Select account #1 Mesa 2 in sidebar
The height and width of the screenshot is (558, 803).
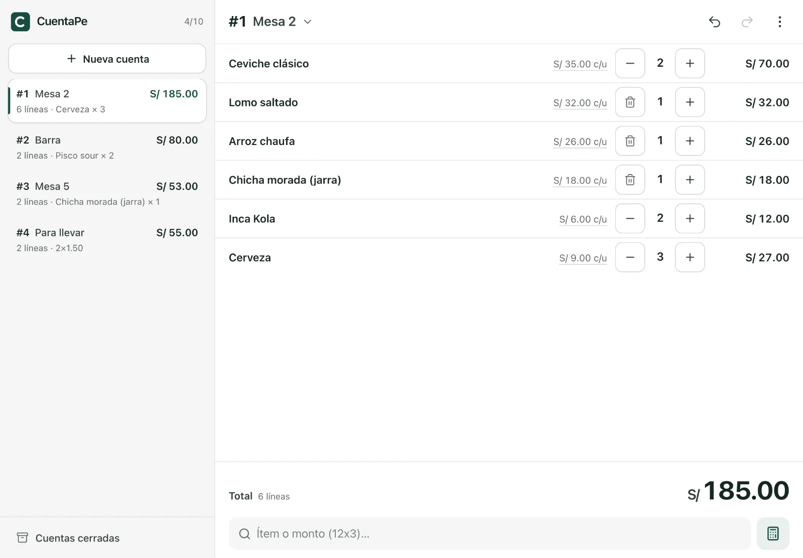click(x=107, y=101)
